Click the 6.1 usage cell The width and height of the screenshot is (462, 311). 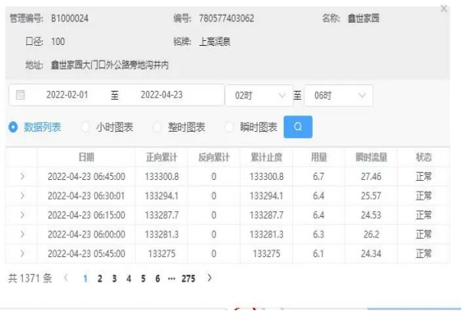click(318, 254)
